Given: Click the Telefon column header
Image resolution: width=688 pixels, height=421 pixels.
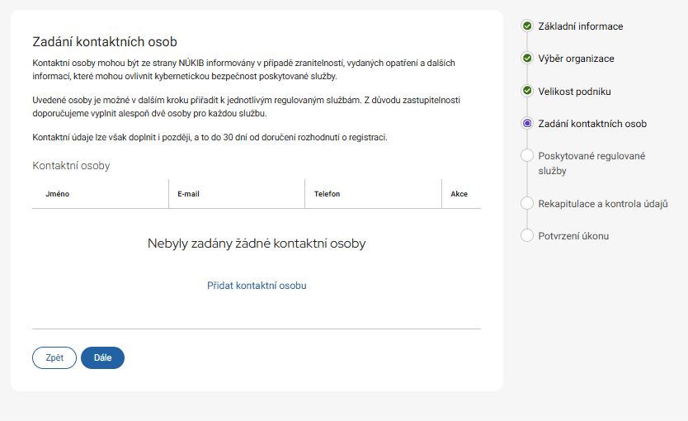Looking at the screenshot, I should (x=327, y=194).
